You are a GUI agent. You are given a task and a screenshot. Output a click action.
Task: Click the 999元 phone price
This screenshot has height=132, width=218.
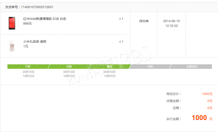[27, 24]
